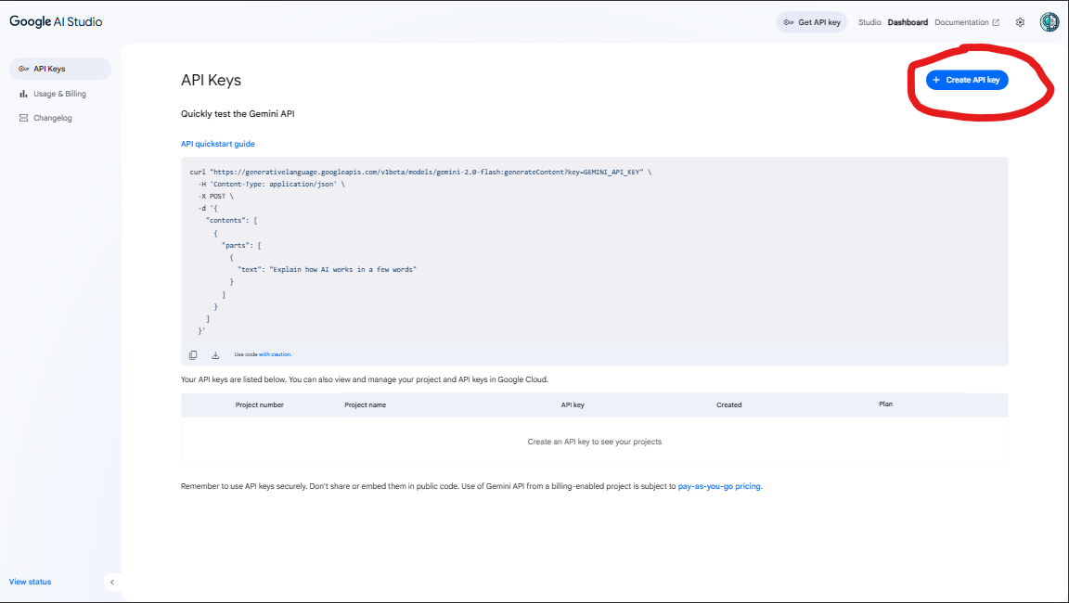Copy the curl code snippet
Image resolution: width=1069 pixels, height=603 pixels.
tap(193, 355)
